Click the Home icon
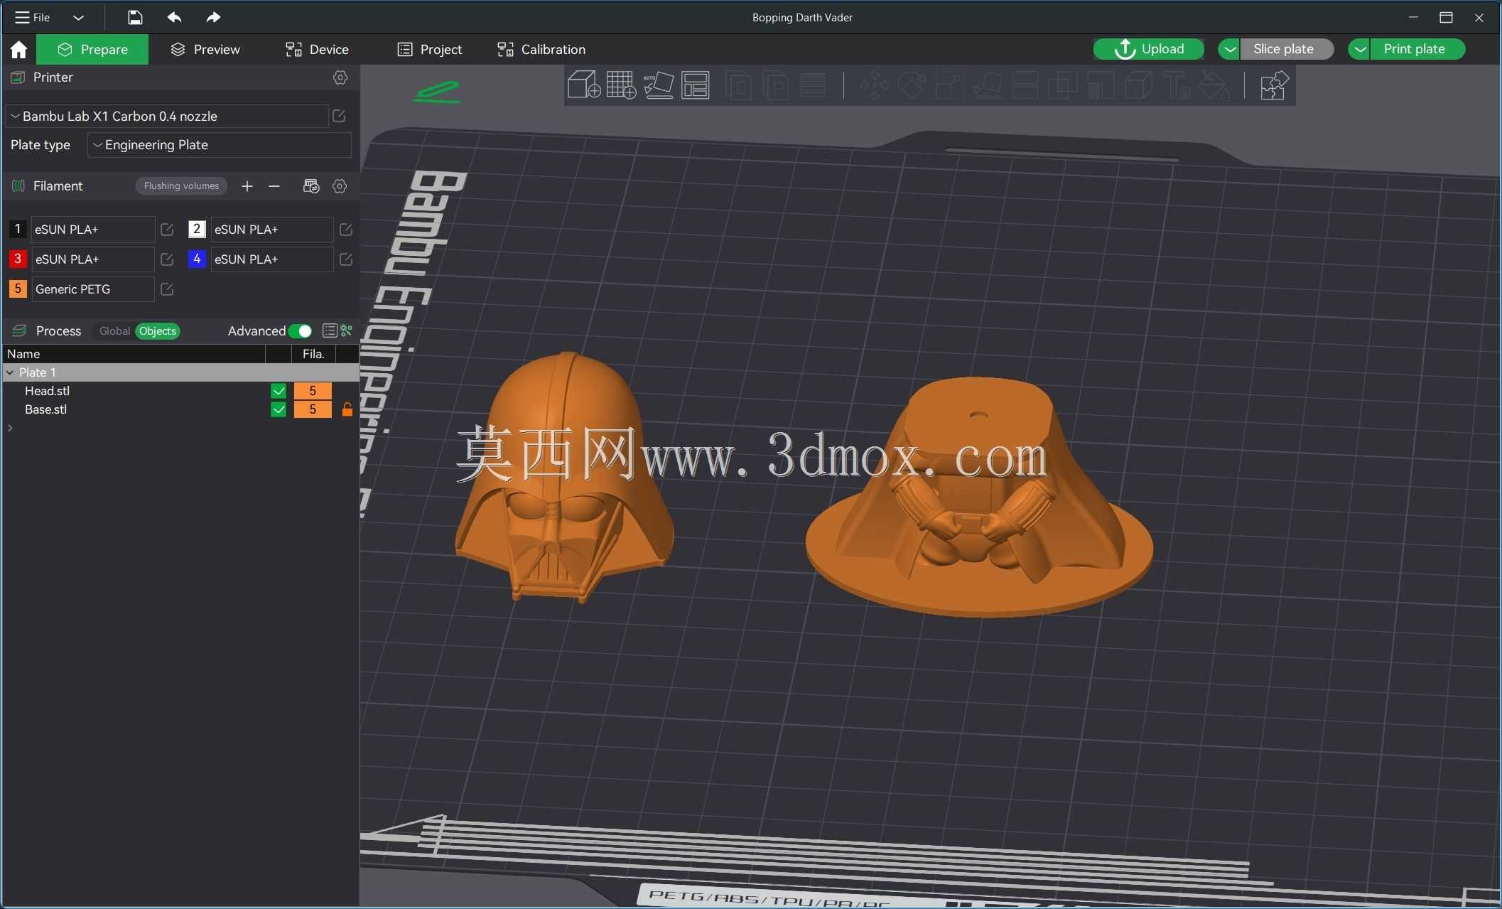The image size is (1502, 909). [x=18, y=49]
